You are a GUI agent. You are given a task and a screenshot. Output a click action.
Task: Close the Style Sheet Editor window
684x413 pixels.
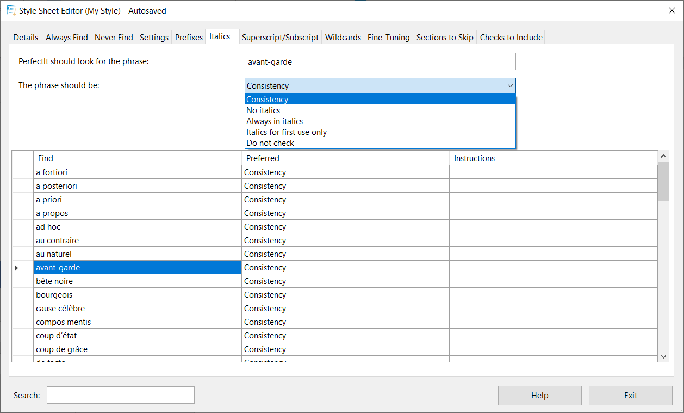coord(671,10)
